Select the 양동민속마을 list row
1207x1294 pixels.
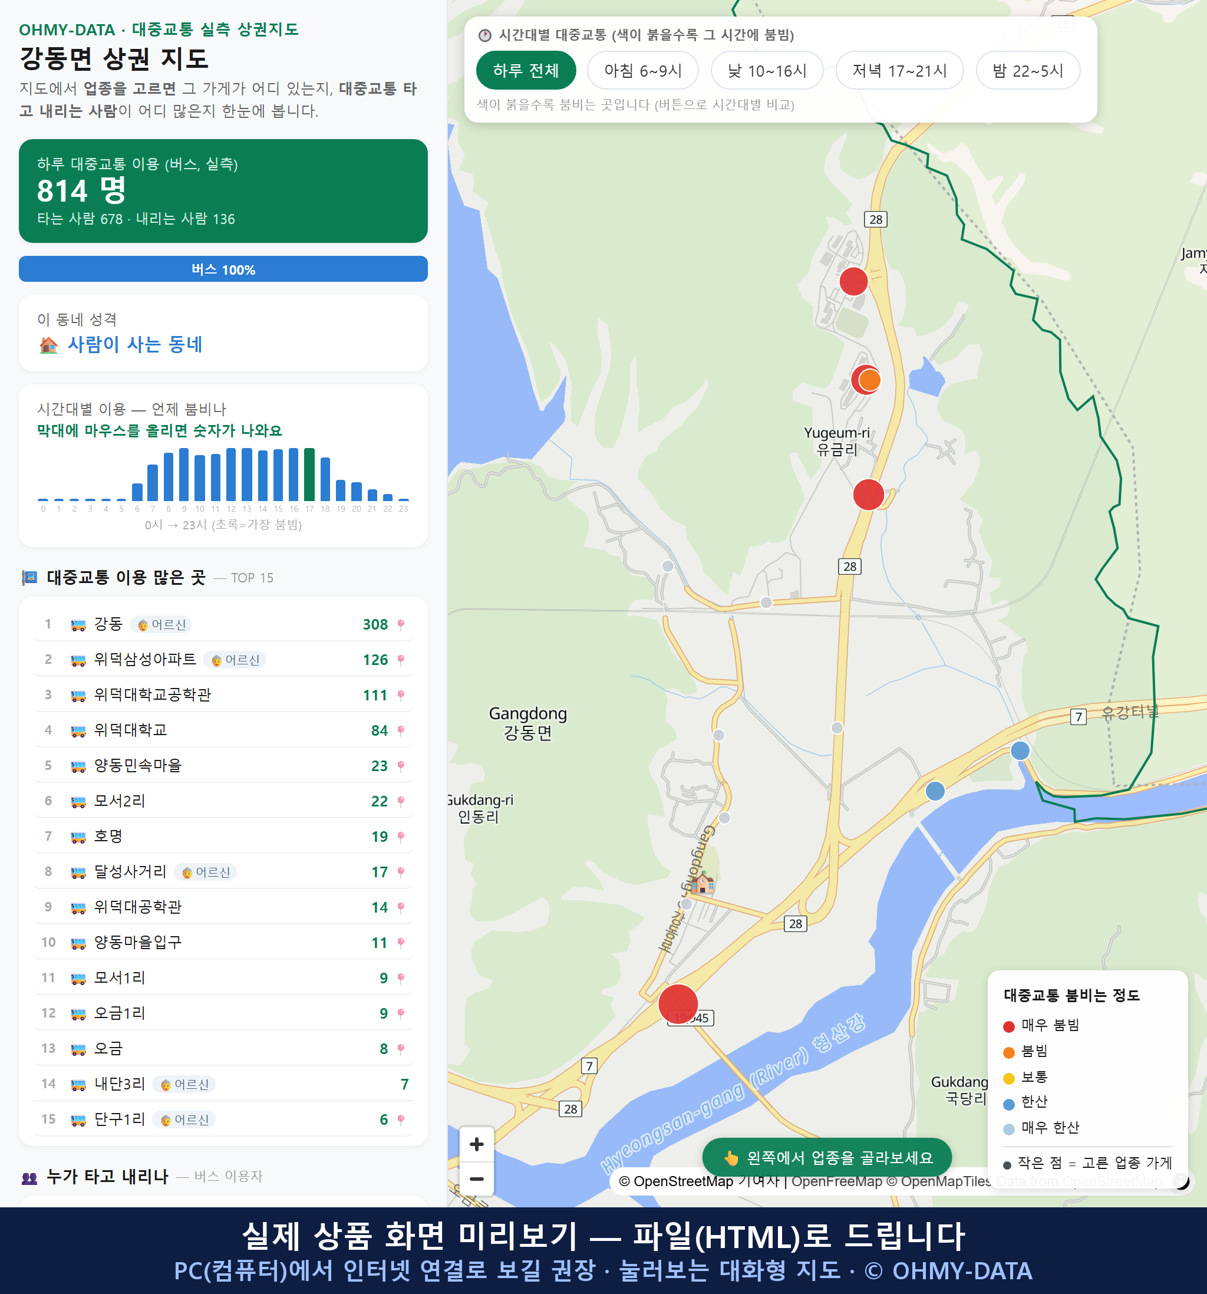point(223,766)
